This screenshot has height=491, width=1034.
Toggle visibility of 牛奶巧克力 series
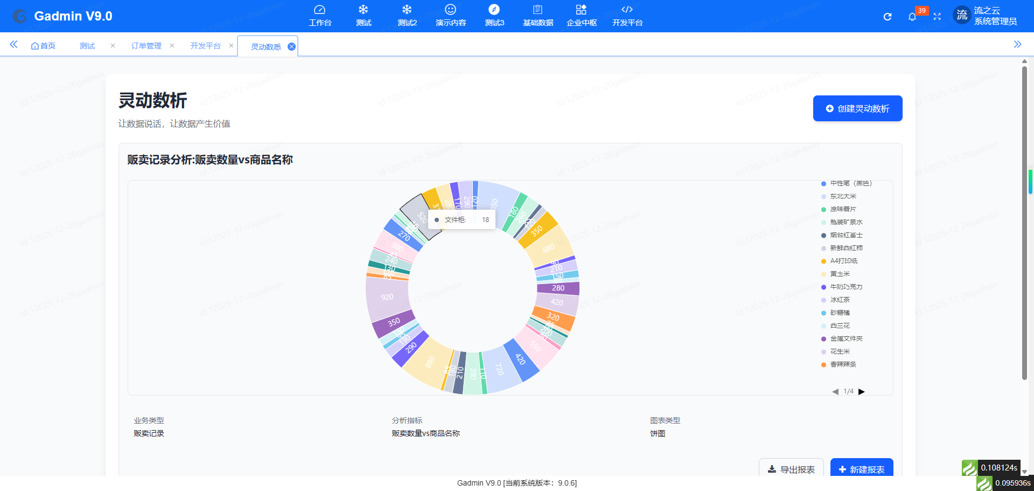tap(845, 287)
